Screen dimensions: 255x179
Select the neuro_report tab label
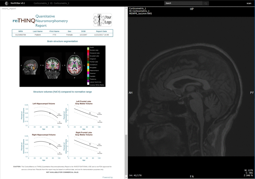click(9, 9)
